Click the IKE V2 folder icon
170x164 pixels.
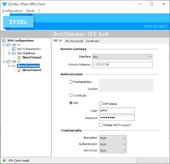pyautogui.click(x=9, y=62)
